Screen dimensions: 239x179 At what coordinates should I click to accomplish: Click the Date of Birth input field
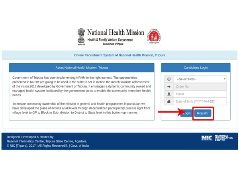pos(200,101)
